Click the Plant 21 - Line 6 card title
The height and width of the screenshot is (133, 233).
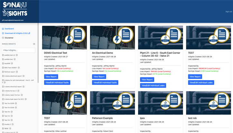click(x=160, y=54)
